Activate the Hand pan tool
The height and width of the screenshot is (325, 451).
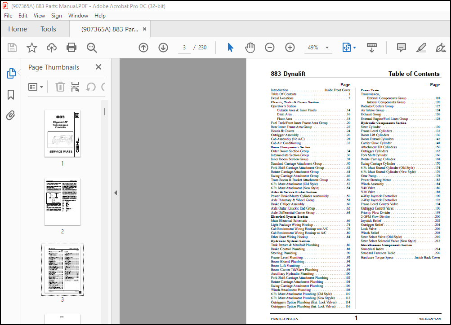tap(250, 48)
